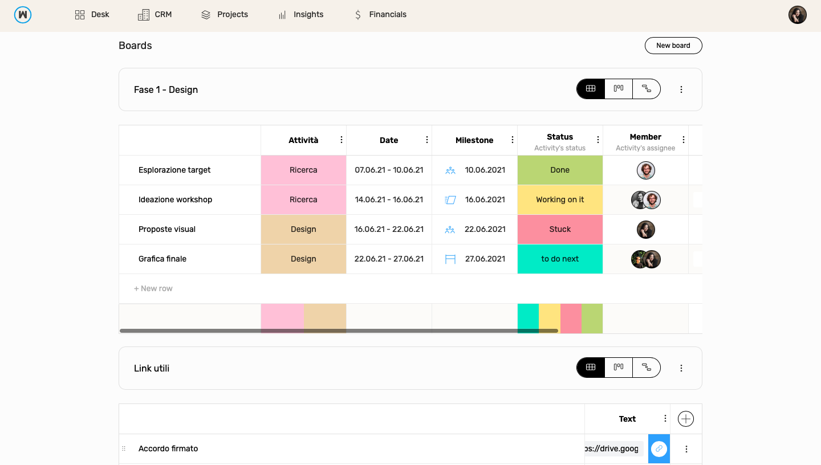The image size is (821, 465).
Task: Open the Insights section icon
Action: [282, 14]
